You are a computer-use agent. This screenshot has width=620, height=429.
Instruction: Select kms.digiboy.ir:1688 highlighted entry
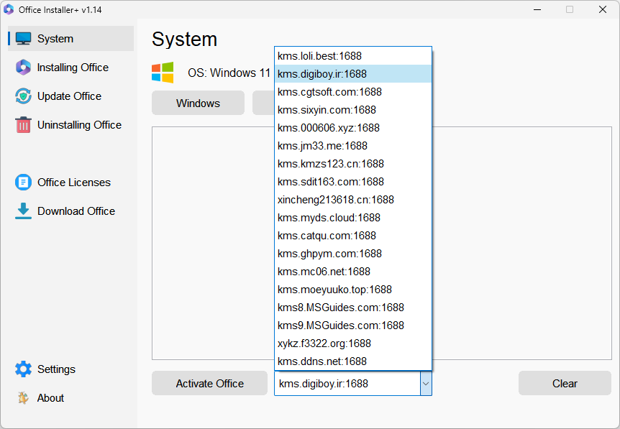pyautogui.click(x=353, y=74)
